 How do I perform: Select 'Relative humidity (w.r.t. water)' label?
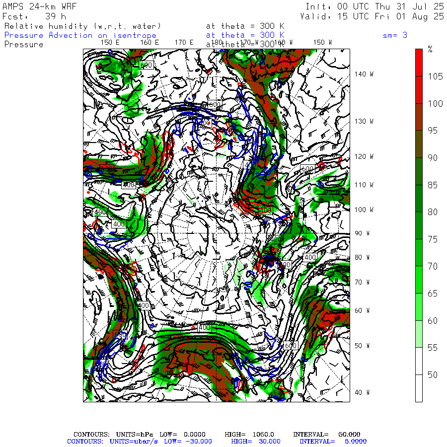[83, 26]
